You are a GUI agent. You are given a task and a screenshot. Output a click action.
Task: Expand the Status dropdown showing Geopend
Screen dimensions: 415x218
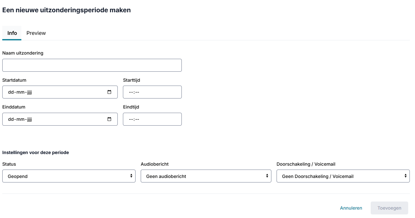click(x=69, y=176)
